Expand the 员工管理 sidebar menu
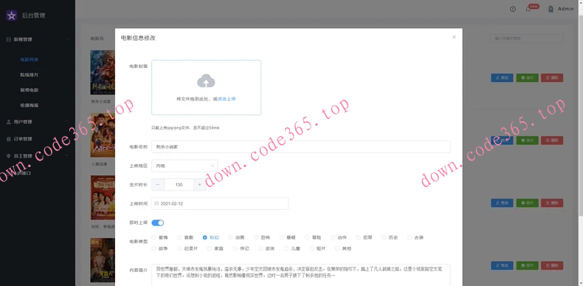The image size is (583, 286). click(38, 156)
